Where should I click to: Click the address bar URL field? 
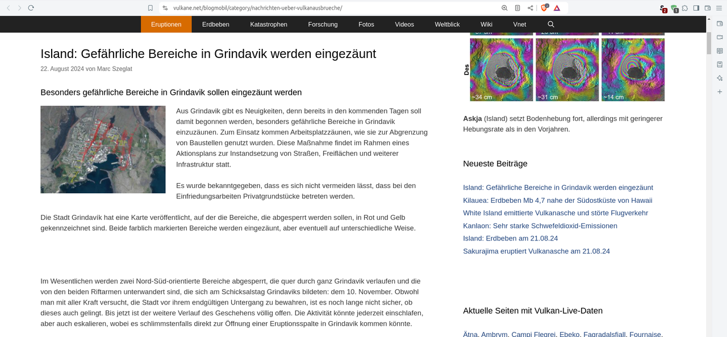pos(329,8)
